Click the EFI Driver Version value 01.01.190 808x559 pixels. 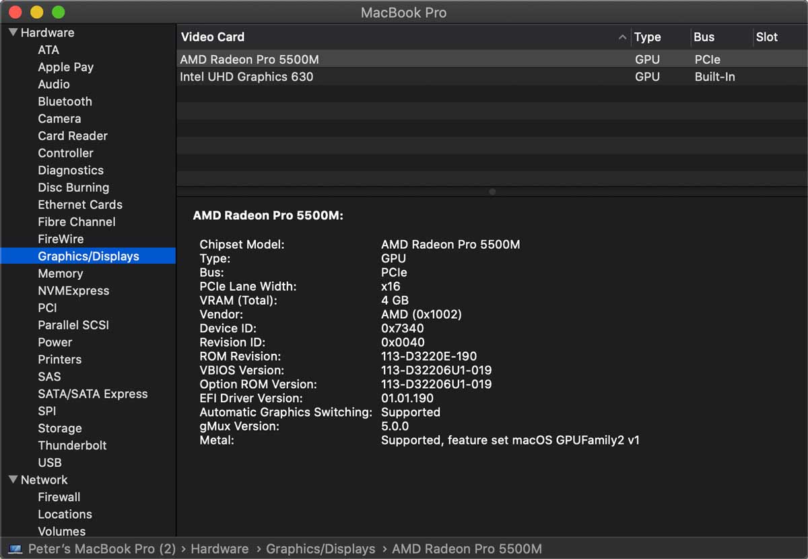pos(407,398)
